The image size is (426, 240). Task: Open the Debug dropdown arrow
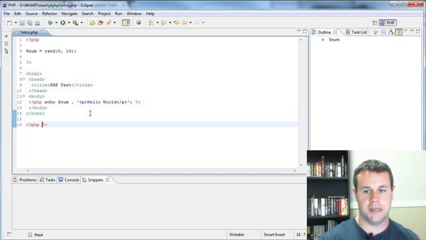tap(56, 23)
